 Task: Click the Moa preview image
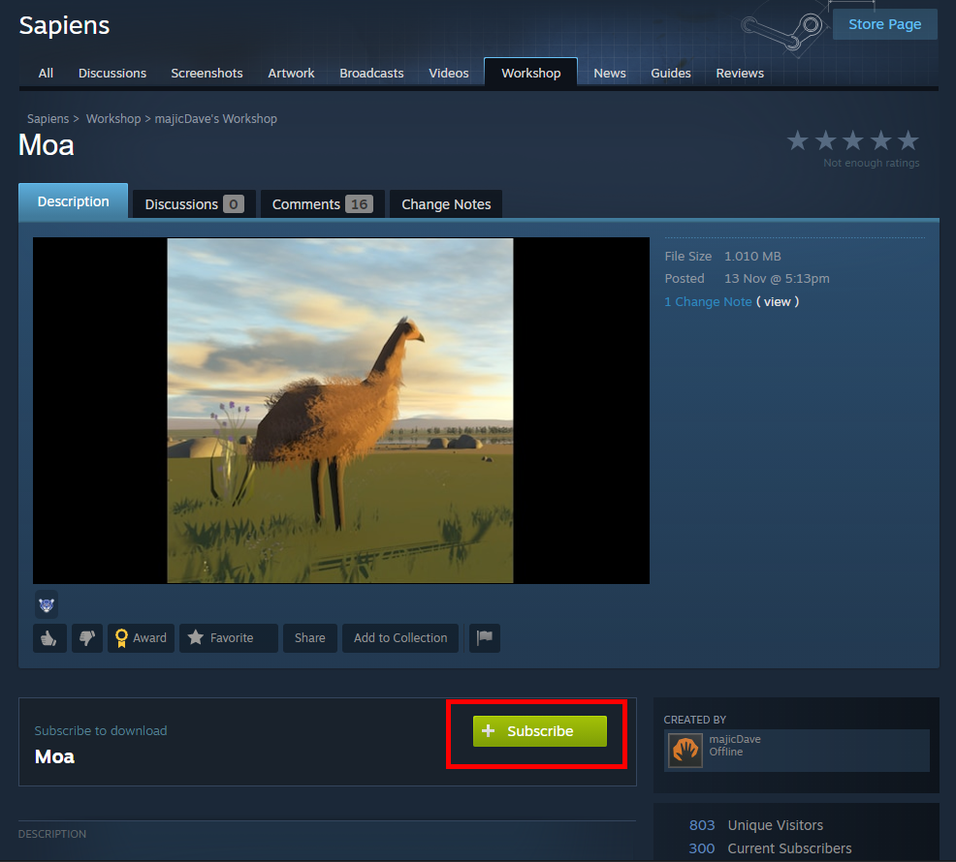click(x=340, y=411)
